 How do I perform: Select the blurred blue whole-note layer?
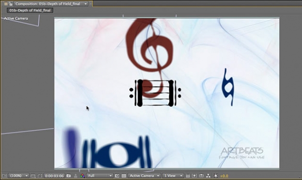[117, 152]
